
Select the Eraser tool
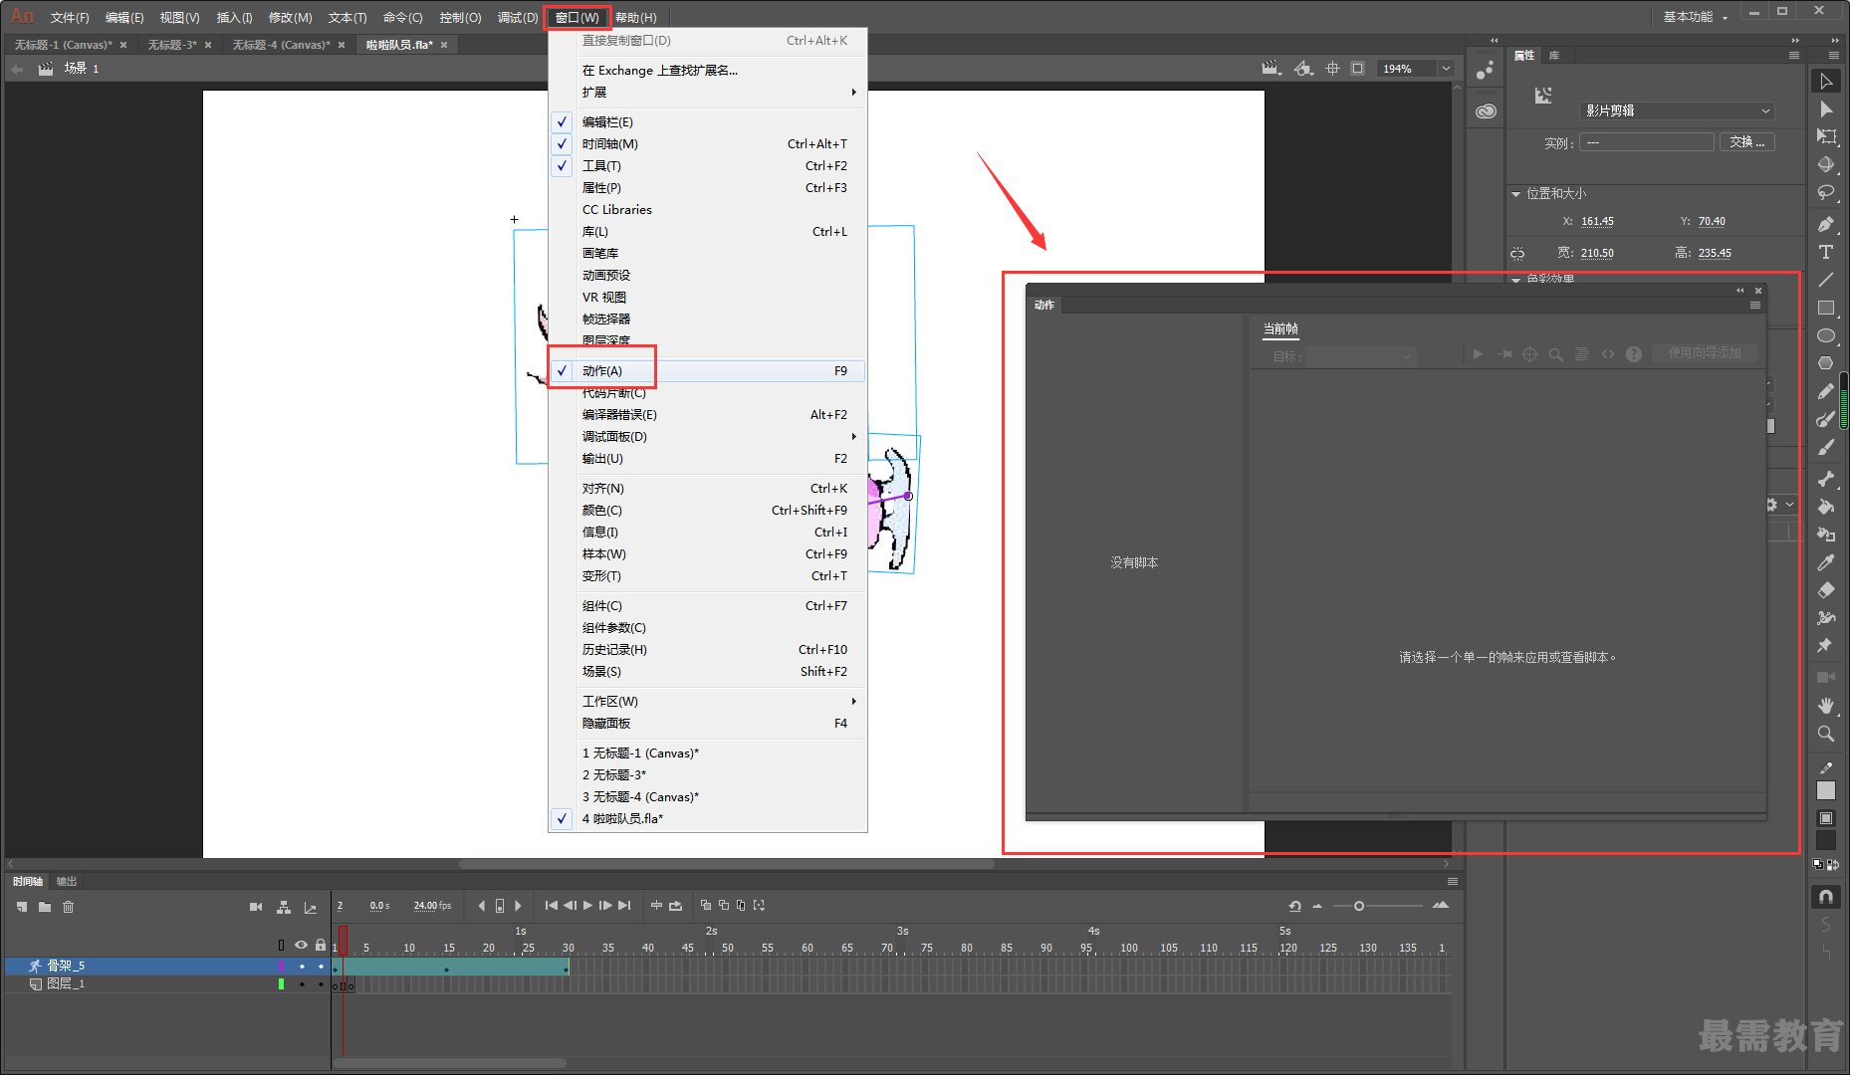click(1826, 590)
